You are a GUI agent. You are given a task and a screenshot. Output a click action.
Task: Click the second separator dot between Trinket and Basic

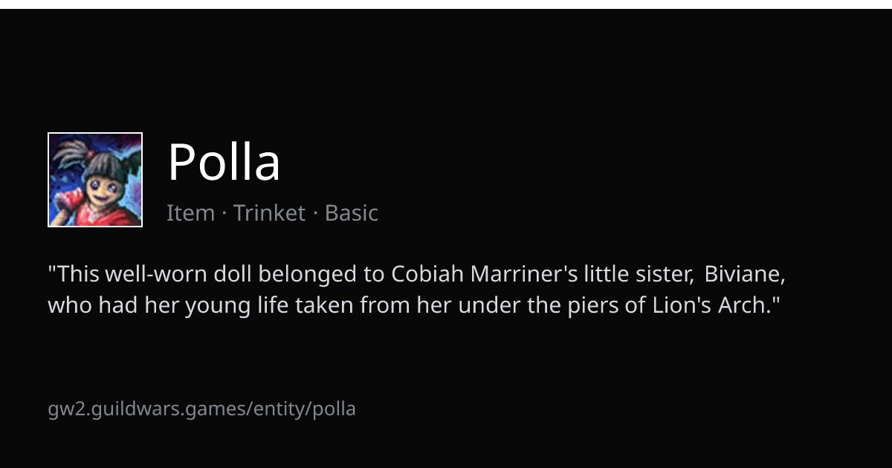[x=315, y=214]
